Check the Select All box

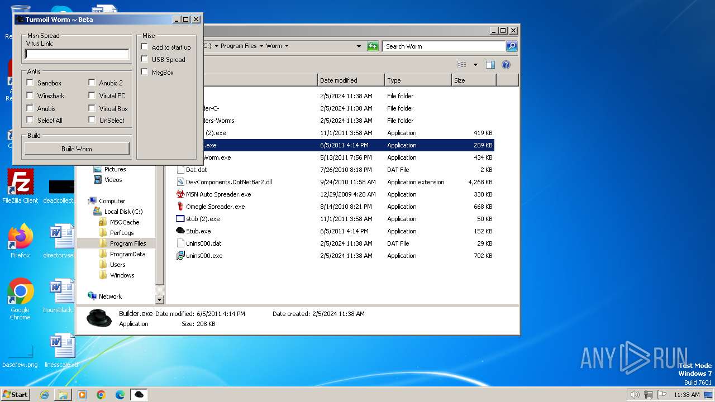[x=30, y=120]
